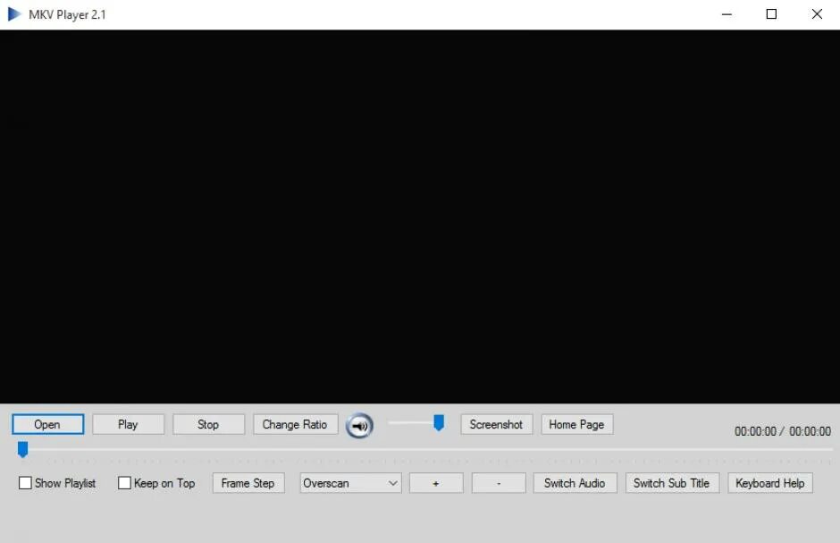Enable the Show Playlist checkbox
840x543 pixels.
25,483
